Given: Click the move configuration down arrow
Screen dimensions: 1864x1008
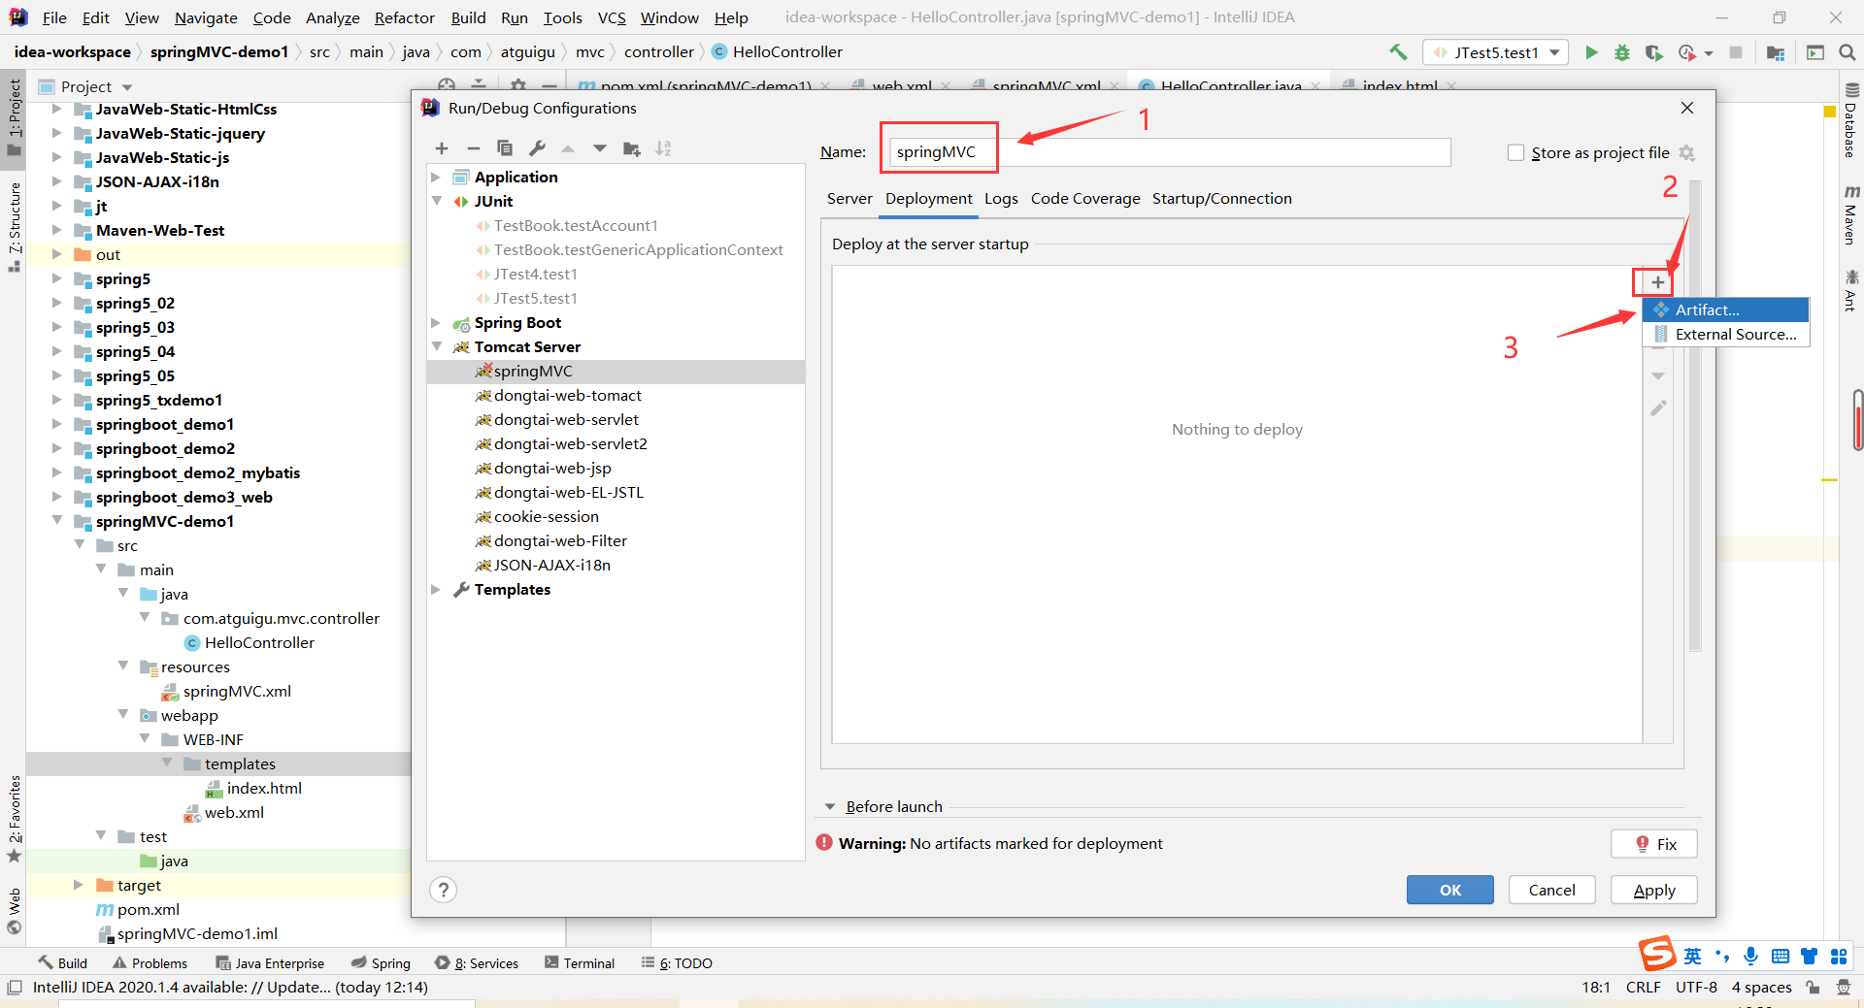Looking at the screenshot, I should pos(600,148).
